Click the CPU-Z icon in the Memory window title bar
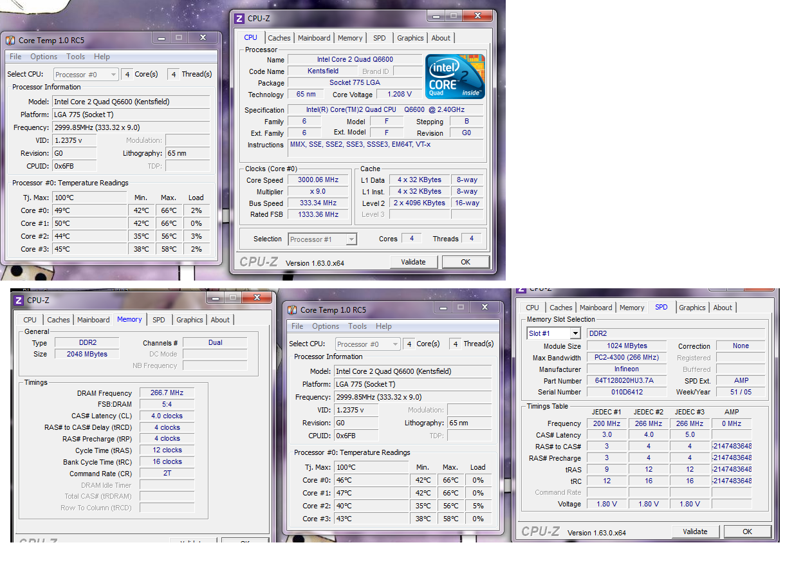This screenshot has width=785, height=583. click(18, 300)
